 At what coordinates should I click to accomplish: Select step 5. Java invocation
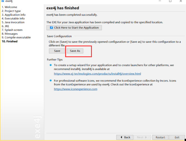point(13,22)
